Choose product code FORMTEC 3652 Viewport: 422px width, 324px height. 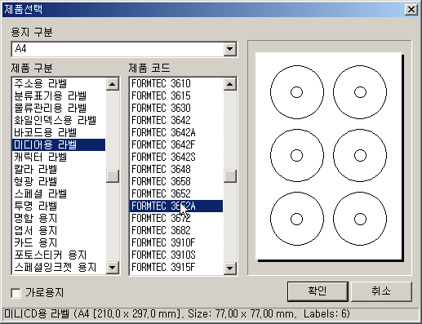click(176, 193)
